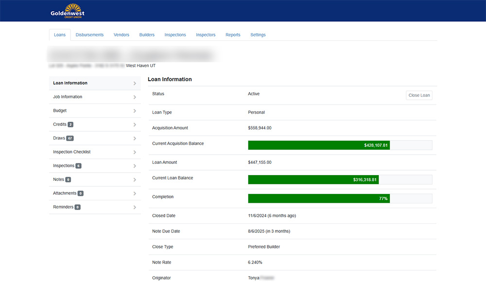
Task: Open the Inspections section in the sidebar
Action: [95, 165]
